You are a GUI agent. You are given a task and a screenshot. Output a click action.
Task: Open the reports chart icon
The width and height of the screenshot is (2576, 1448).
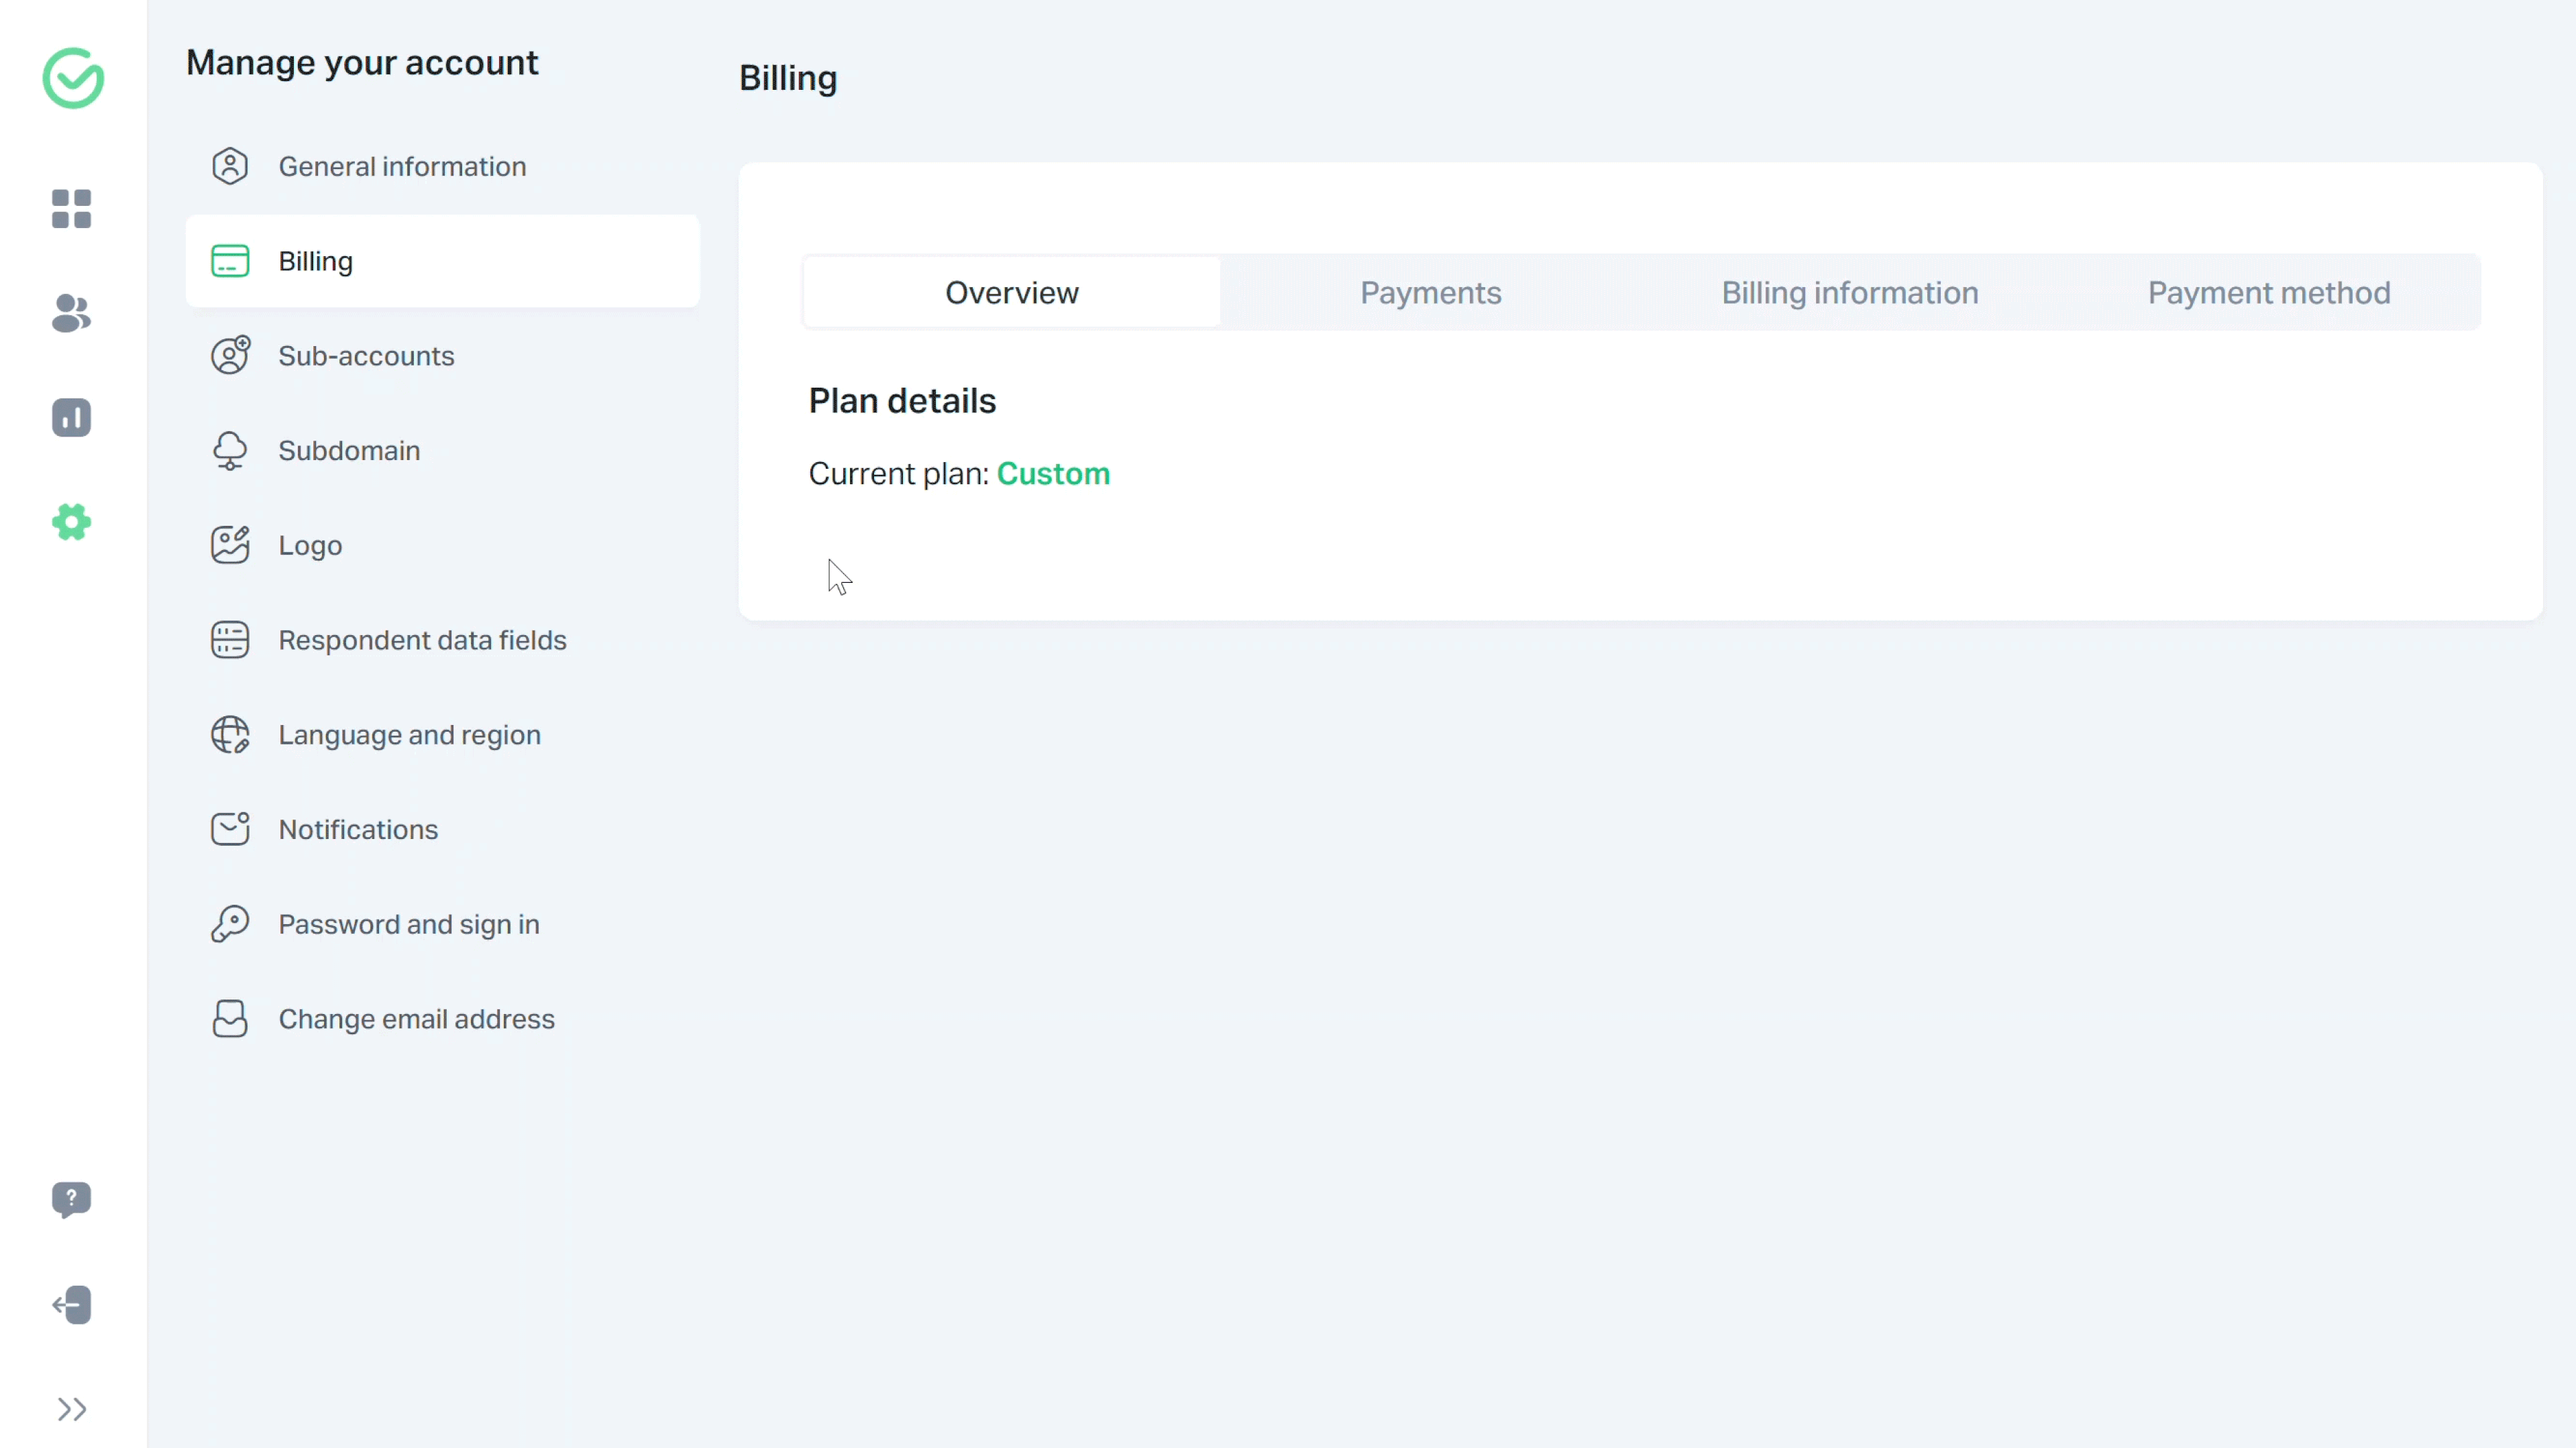click(71, 418)
